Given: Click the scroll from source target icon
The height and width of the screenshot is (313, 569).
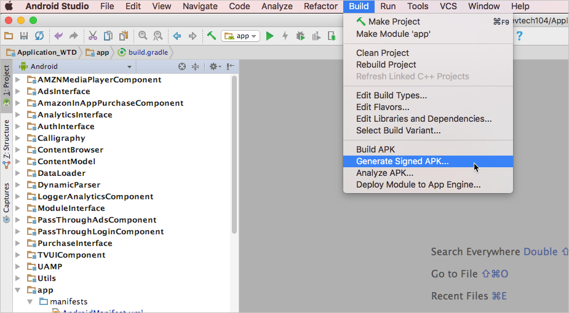Looking at the screenshot, I should [x=182, y=66].
